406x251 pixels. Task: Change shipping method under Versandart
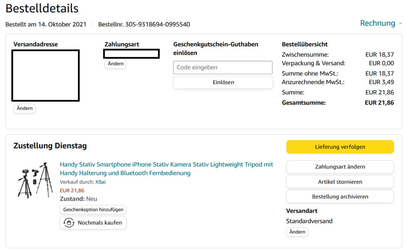[297, 232]
